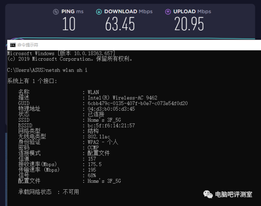Click the 2019 Microsoft Corporation copyright line
Image resolution: width=261 pixels, height=206 pixels.
(x=70, y=59)
